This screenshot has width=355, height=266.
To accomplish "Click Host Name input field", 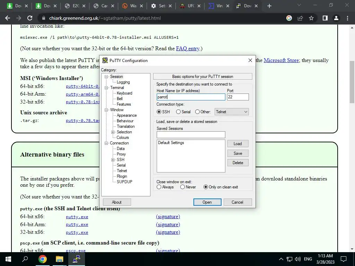I will 191,97.
